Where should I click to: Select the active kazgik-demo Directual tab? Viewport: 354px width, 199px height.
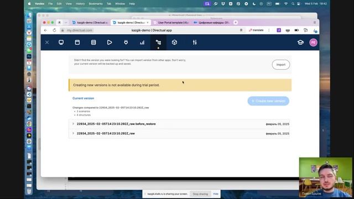click(x=131, y=23)
